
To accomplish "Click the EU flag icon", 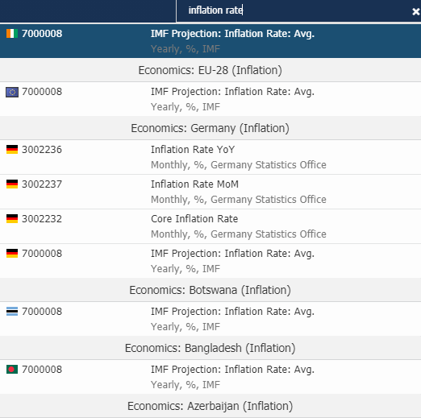I will [x=12, y=92].
